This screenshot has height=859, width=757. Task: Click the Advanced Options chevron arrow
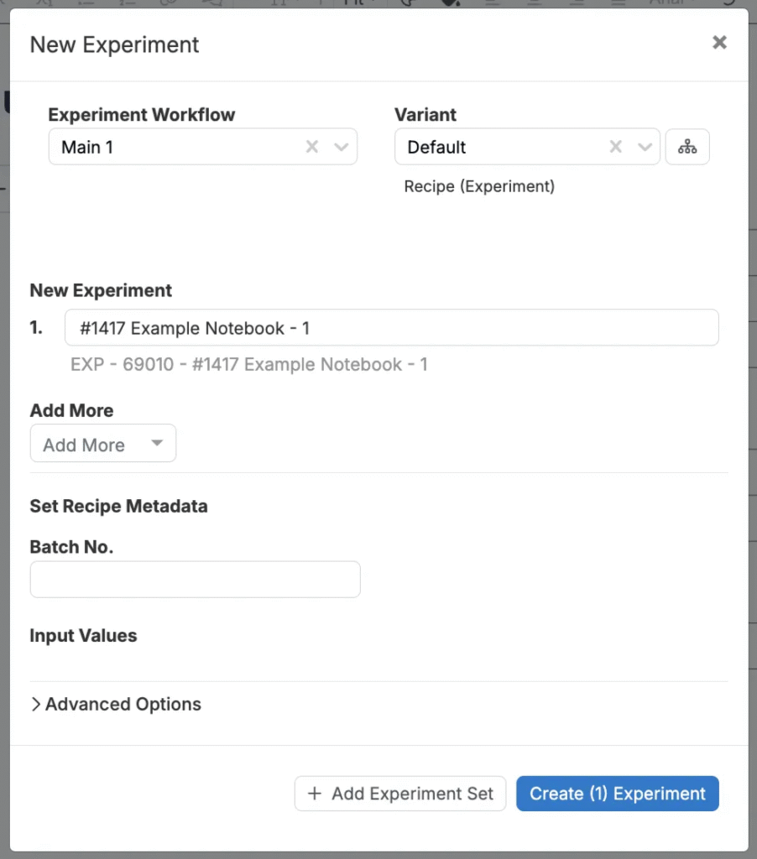(35, 705)
